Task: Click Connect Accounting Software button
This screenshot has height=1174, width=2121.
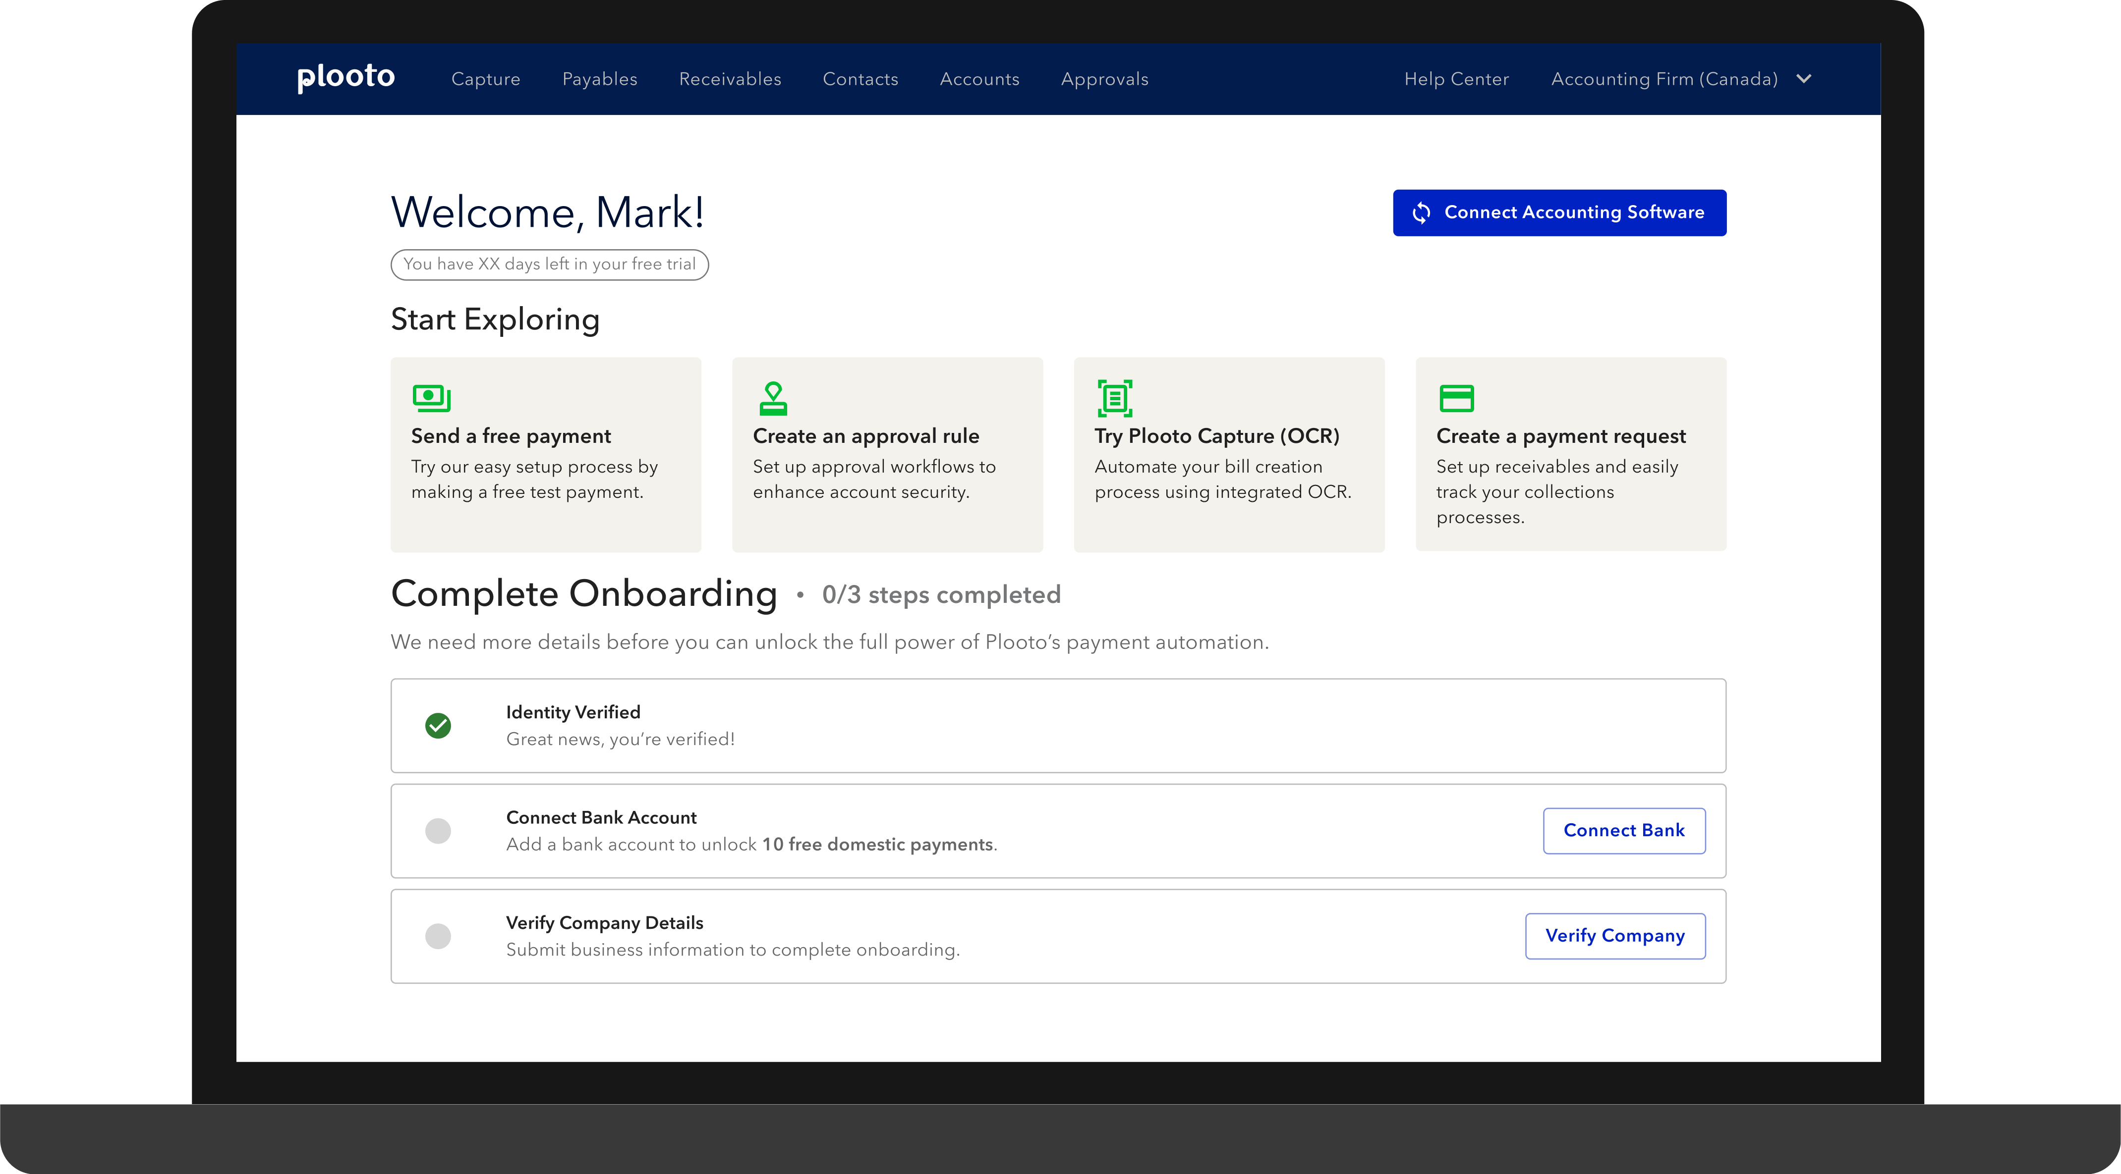Action: click(1559, 213)
